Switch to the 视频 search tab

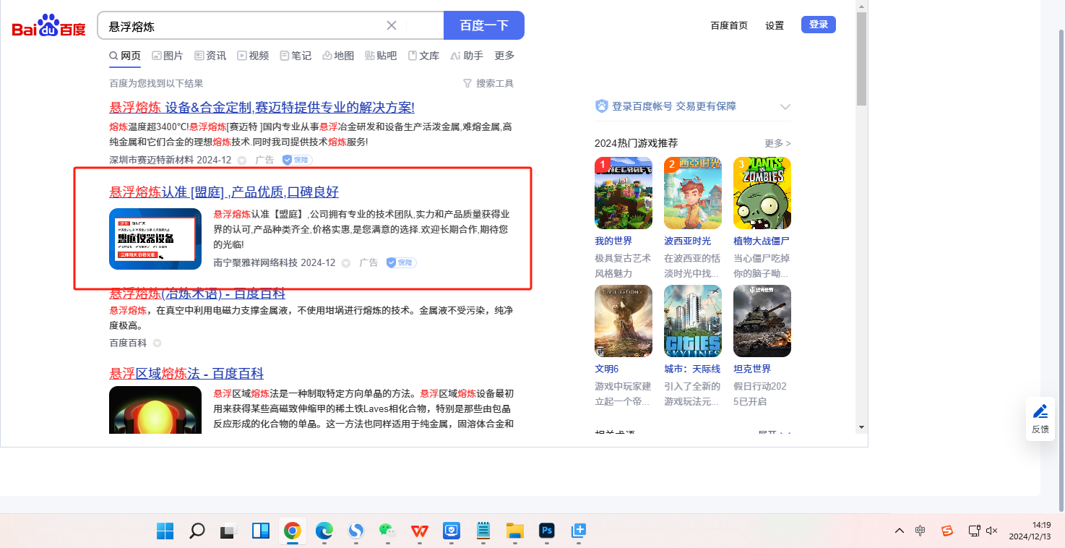[253, 56]
